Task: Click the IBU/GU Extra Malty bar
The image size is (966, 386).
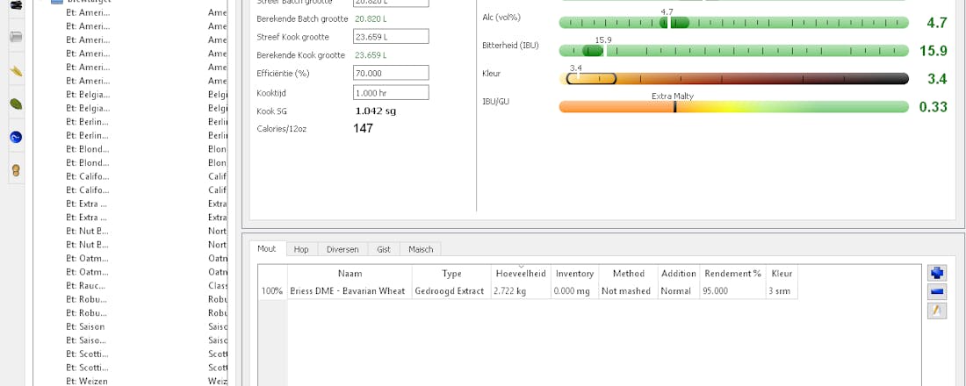Action: [734, 106]
